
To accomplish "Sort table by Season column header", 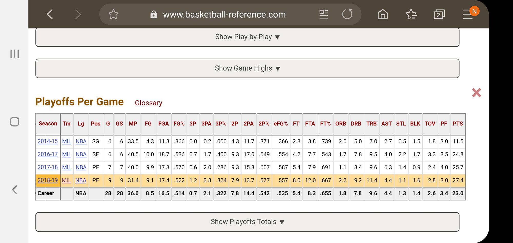I will point(48,124).
